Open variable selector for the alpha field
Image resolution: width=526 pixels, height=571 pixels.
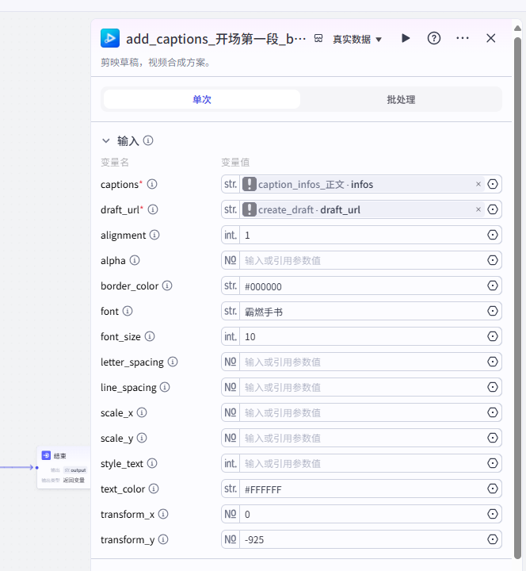(x=493, y=260)
